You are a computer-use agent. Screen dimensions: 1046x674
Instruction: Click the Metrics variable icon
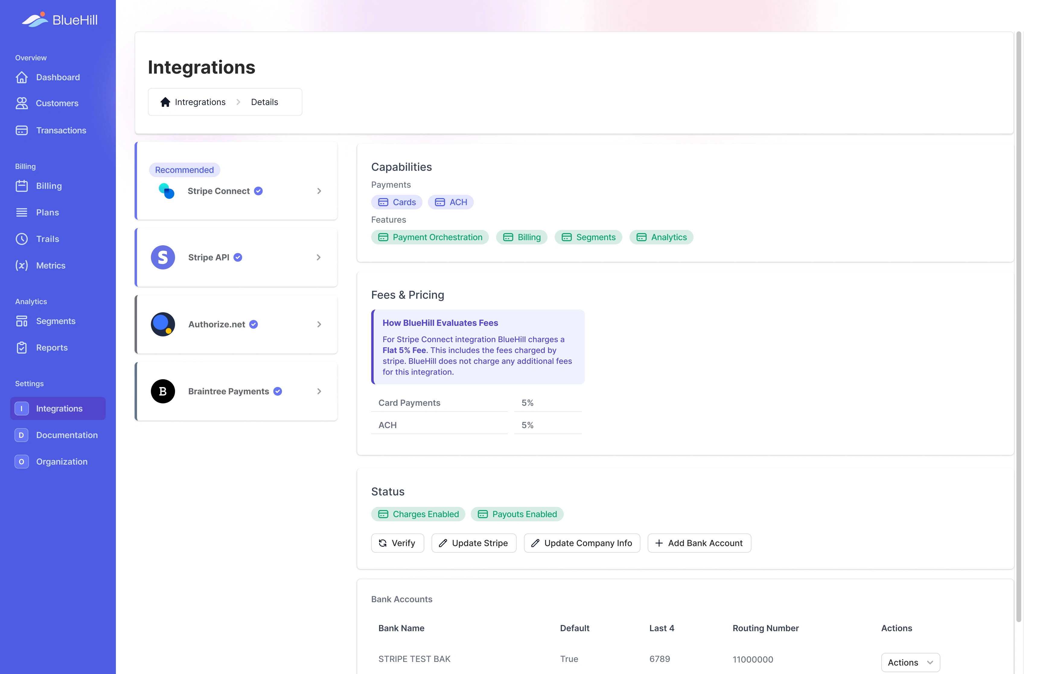point(21,265)
